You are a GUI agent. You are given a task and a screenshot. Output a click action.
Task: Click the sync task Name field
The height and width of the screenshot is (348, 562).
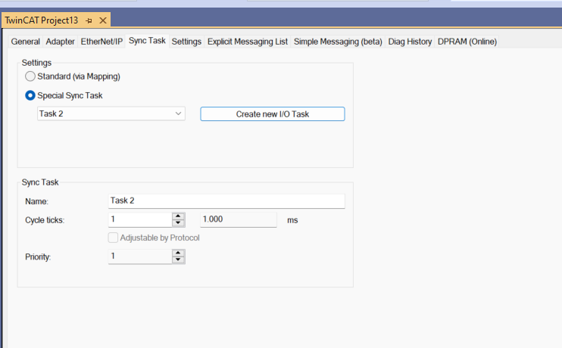[226, 200]
